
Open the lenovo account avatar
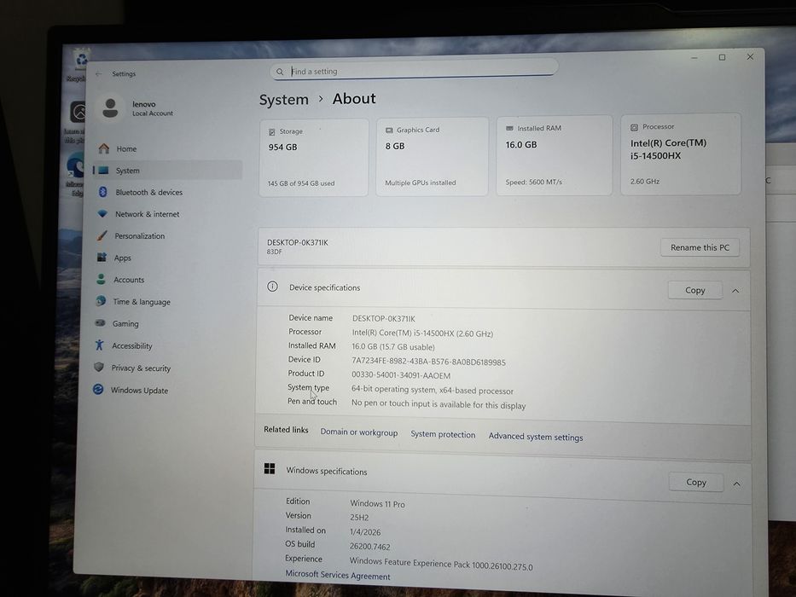coord(110,107)
